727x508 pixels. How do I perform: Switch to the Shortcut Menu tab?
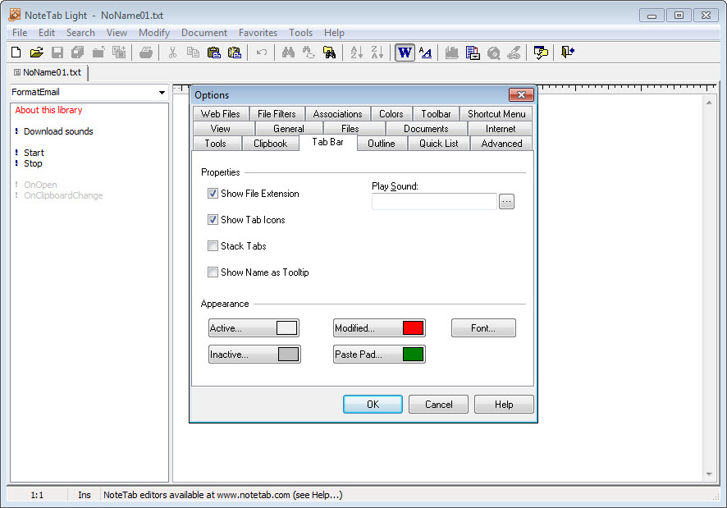pos(496,114)
